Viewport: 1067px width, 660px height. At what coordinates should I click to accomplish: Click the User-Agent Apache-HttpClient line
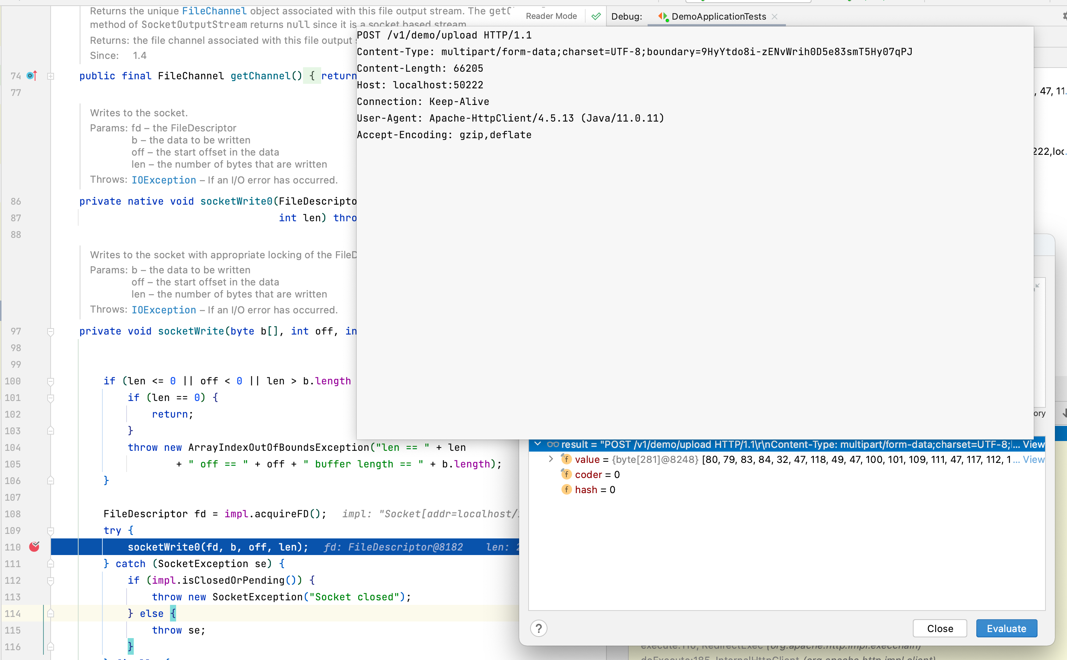tap(510, 118)
